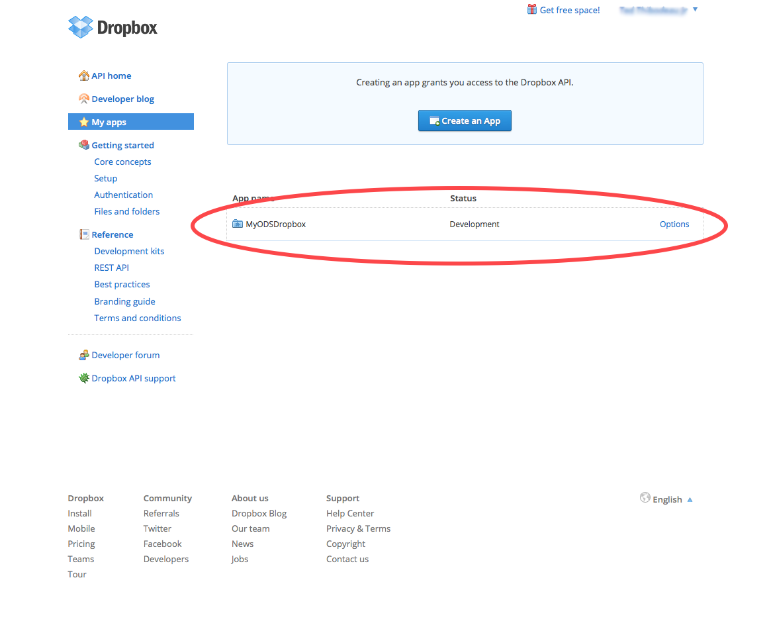Open the REST API reference page
The image size is (771, 635).
[x=112, y=268]
